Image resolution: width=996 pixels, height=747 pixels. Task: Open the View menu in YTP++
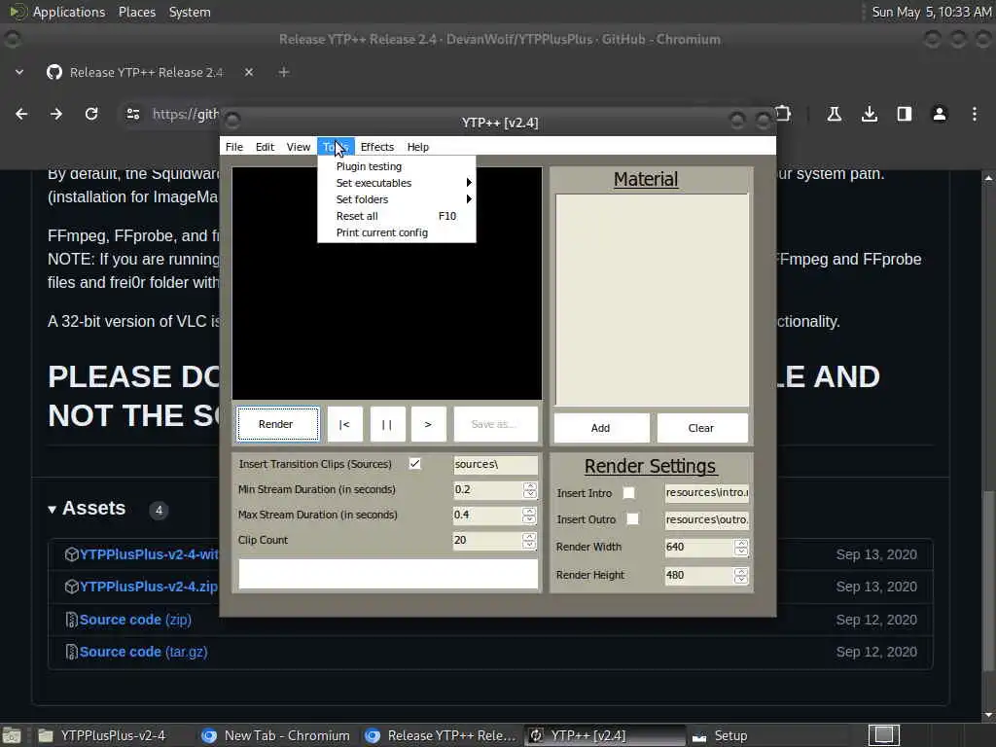[298, 147]
